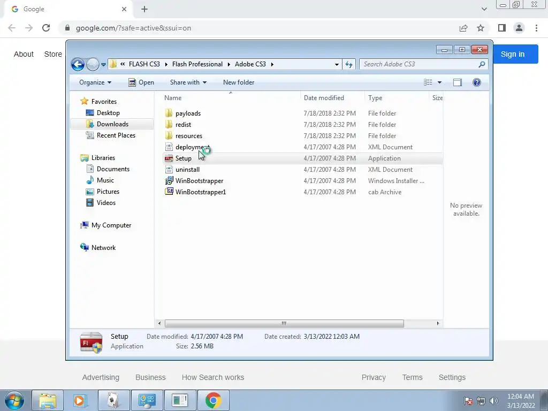Viewport: 548px width, 411px height.
Task: Open Chrome from the taskbar
Action: pyautogui.click(x=213, y=400)
